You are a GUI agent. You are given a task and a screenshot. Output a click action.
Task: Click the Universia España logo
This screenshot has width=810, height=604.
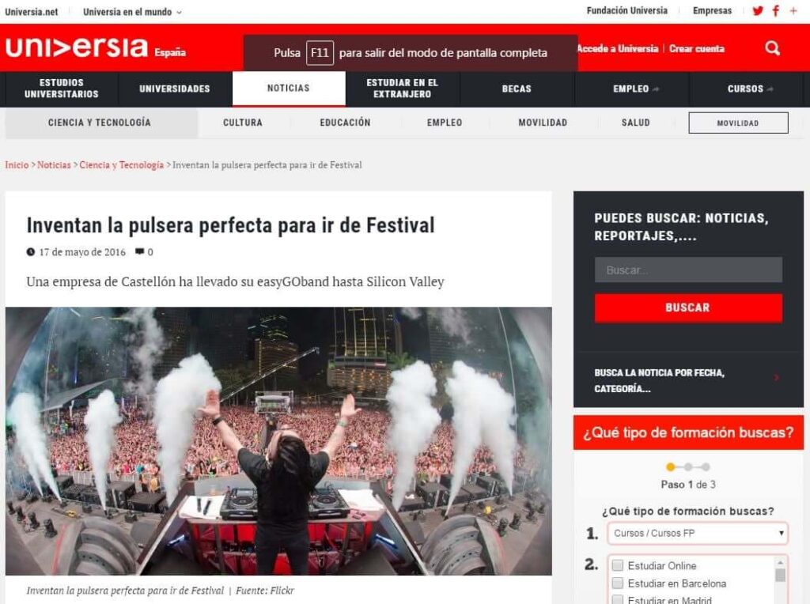pyautogui.click(x=96, y=47)
